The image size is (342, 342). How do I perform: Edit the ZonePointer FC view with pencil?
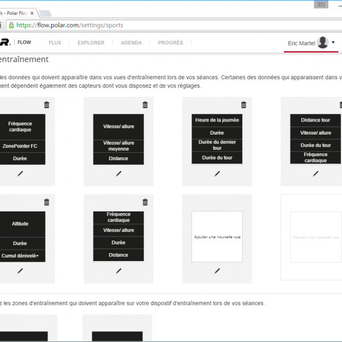21,174
